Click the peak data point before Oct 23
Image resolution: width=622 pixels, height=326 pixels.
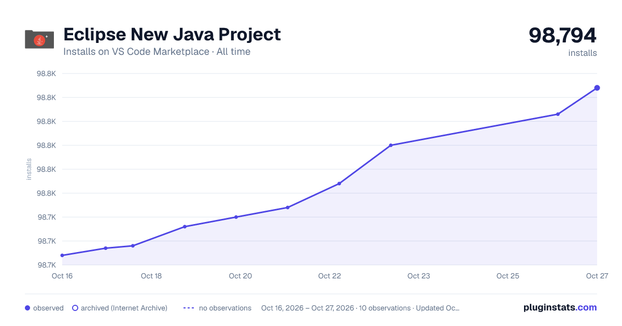[391, 145]
